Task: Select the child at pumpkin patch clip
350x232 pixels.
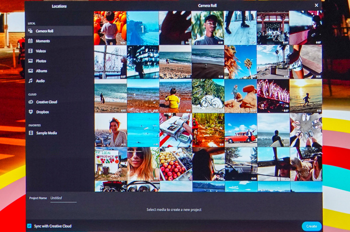Action: (x=110, y=28)
